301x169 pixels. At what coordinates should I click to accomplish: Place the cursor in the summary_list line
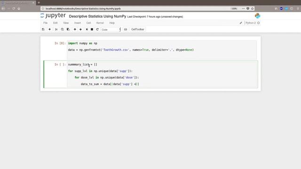[x=83, y=65]
